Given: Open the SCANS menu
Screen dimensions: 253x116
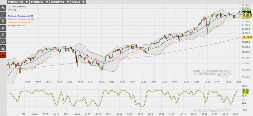Looking at the screenshot, I should [79, 2].
